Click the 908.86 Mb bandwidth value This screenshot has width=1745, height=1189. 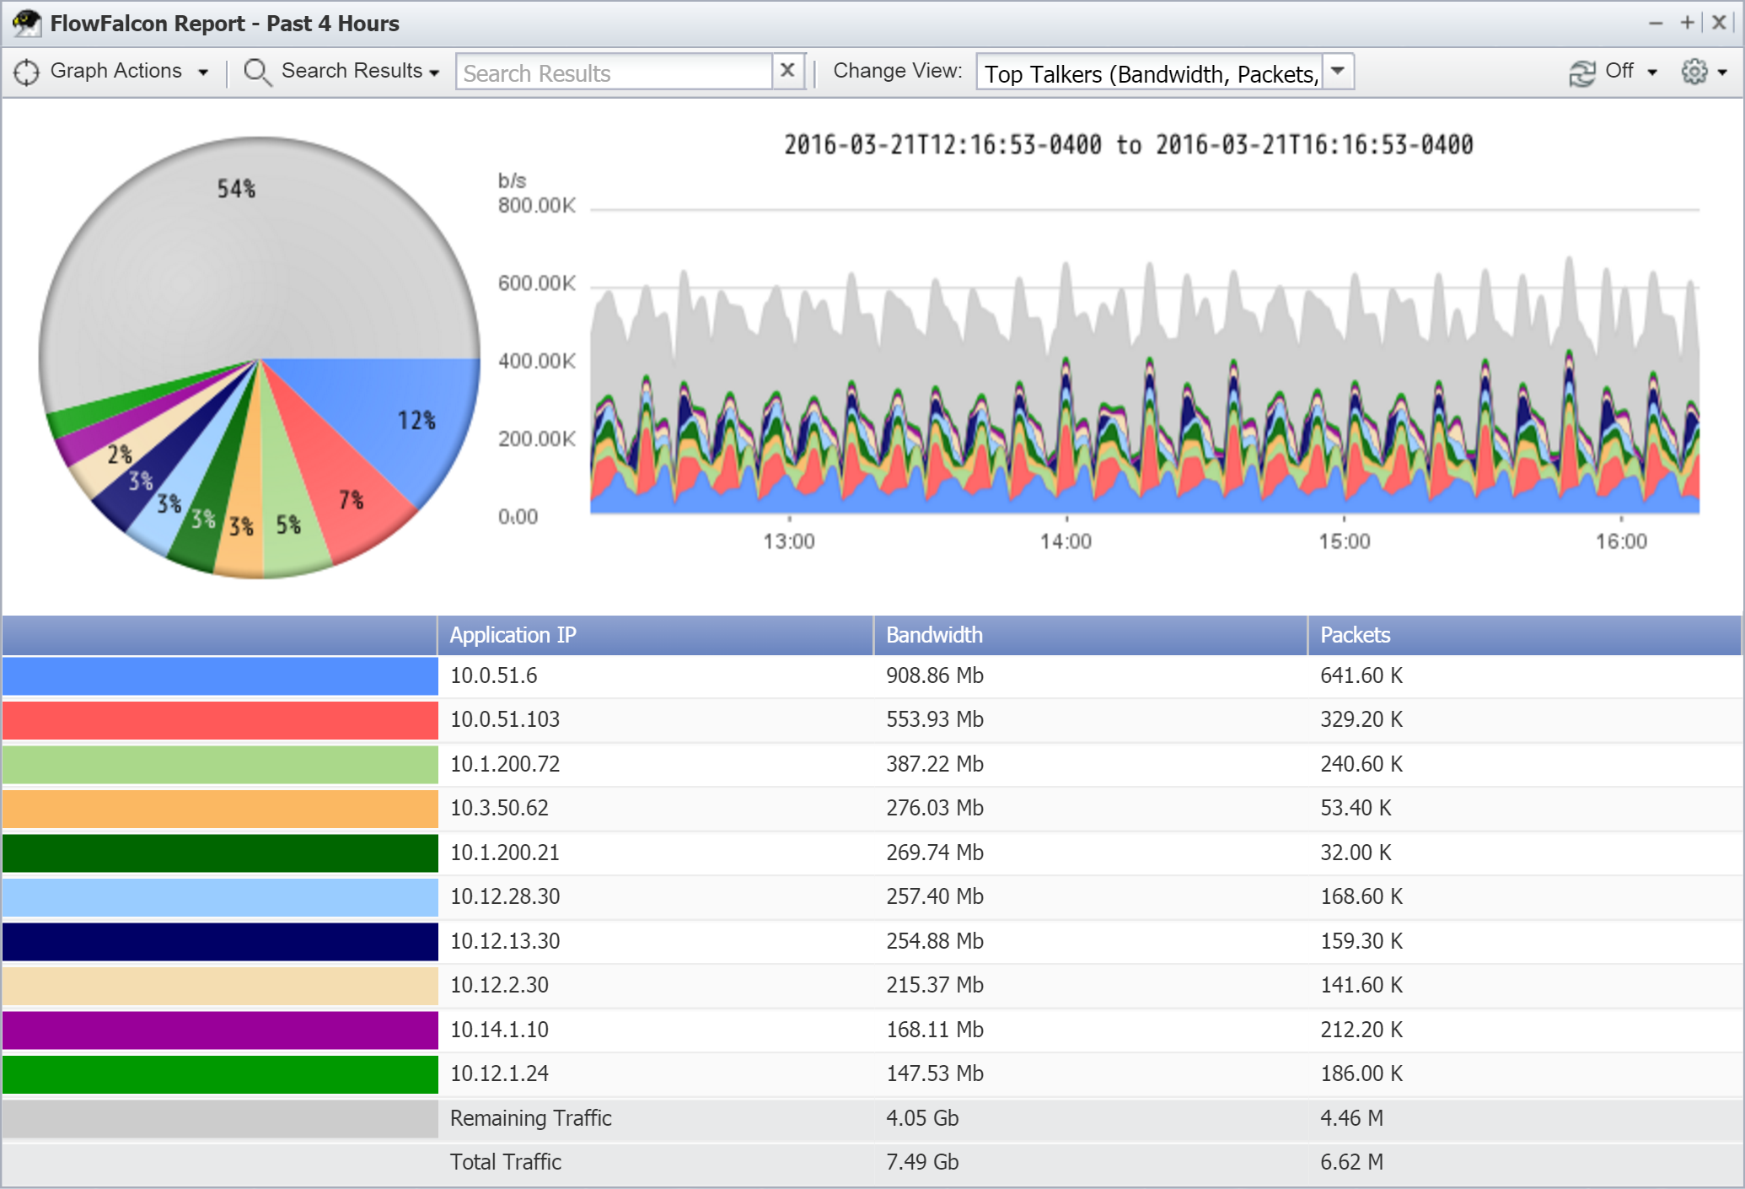tap(935, 675)
